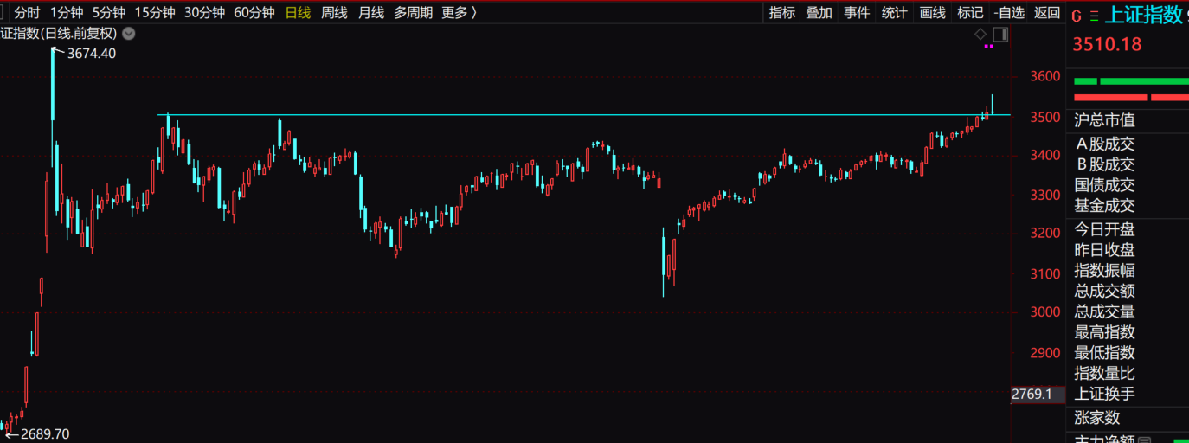
Task: Select the 60分钟 period tab
Action: click(x=254, y=12)
